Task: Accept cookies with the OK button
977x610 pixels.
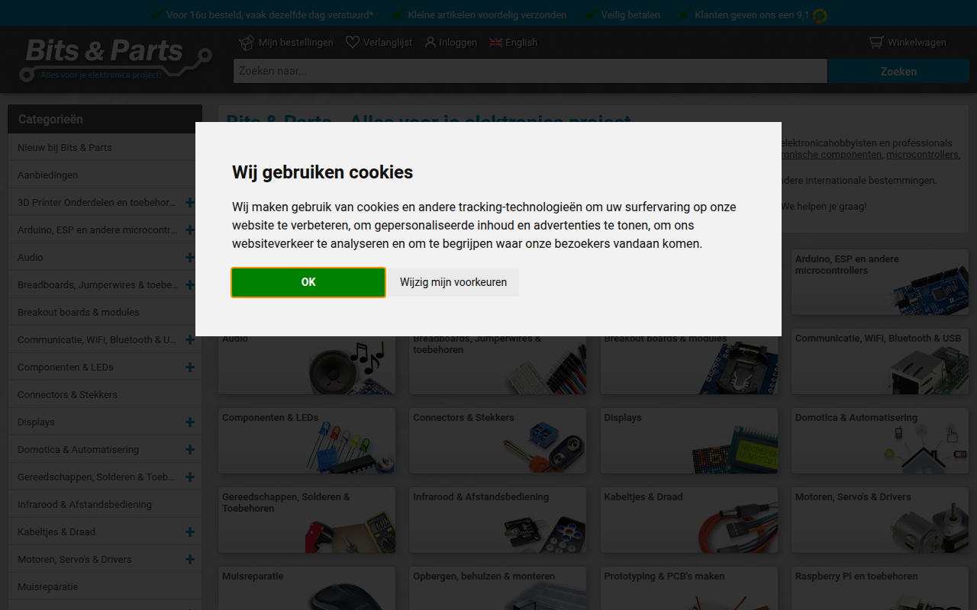Action: point(308,282)
